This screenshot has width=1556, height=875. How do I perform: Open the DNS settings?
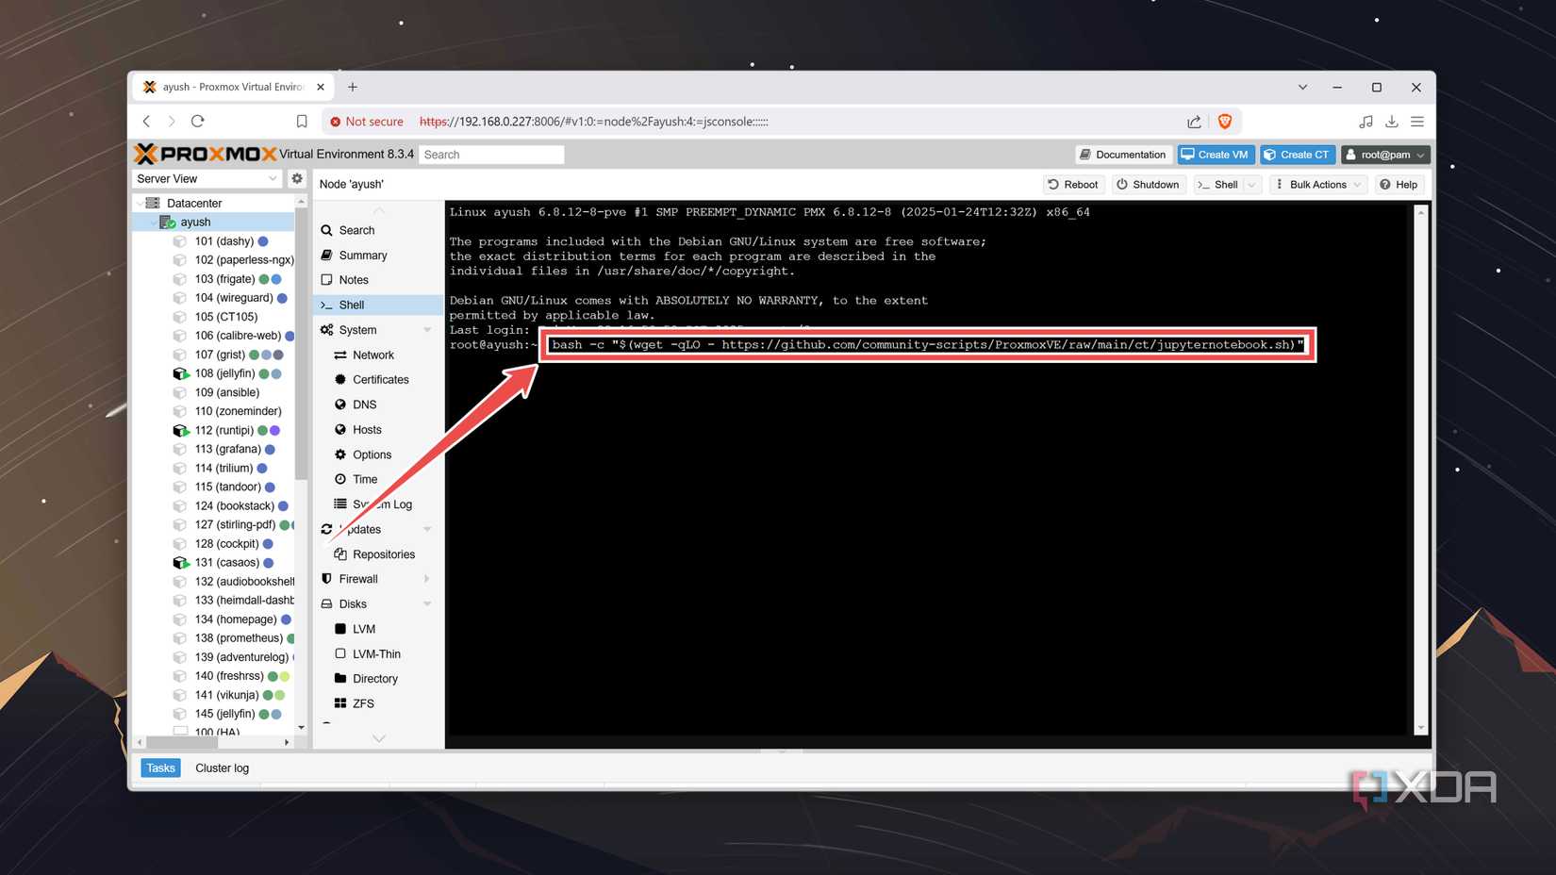(364, 404)
